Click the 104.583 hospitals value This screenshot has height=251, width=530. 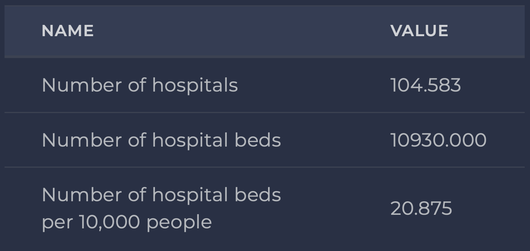click(425, 85)
